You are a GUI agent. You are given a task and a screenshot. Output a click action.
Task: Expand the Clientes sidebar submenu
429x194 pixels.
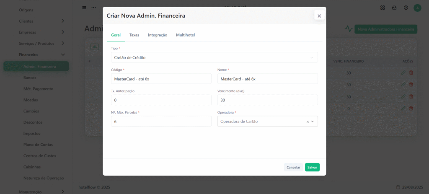[63, 21]
